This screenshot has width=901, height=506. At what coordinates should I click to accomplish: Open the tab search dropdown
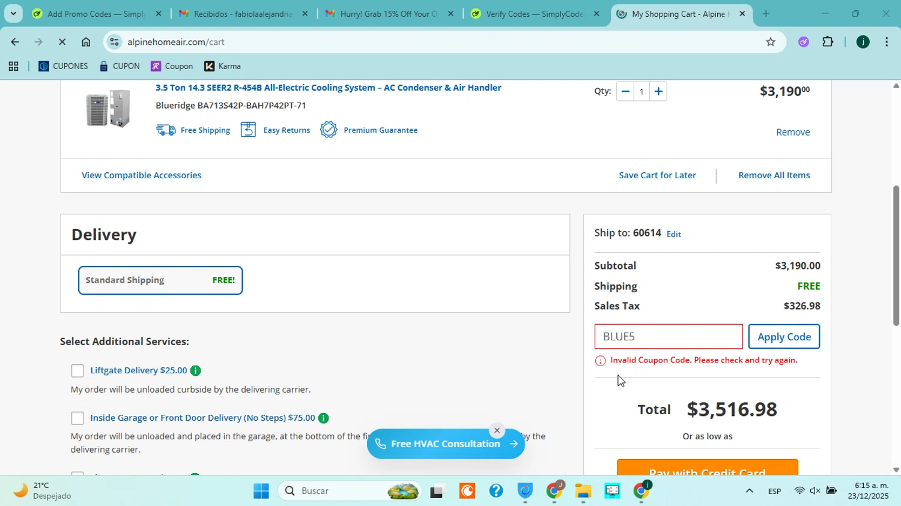click(13, 14)
